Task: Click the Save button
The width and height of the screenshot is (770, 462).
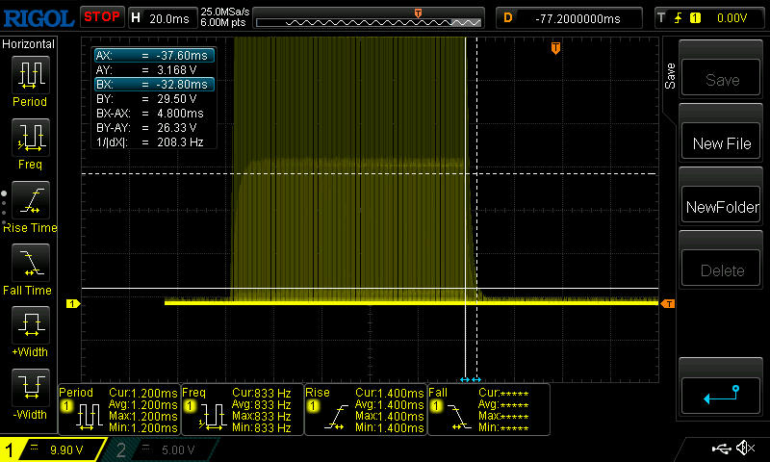Action: click(x=721, y=78)
